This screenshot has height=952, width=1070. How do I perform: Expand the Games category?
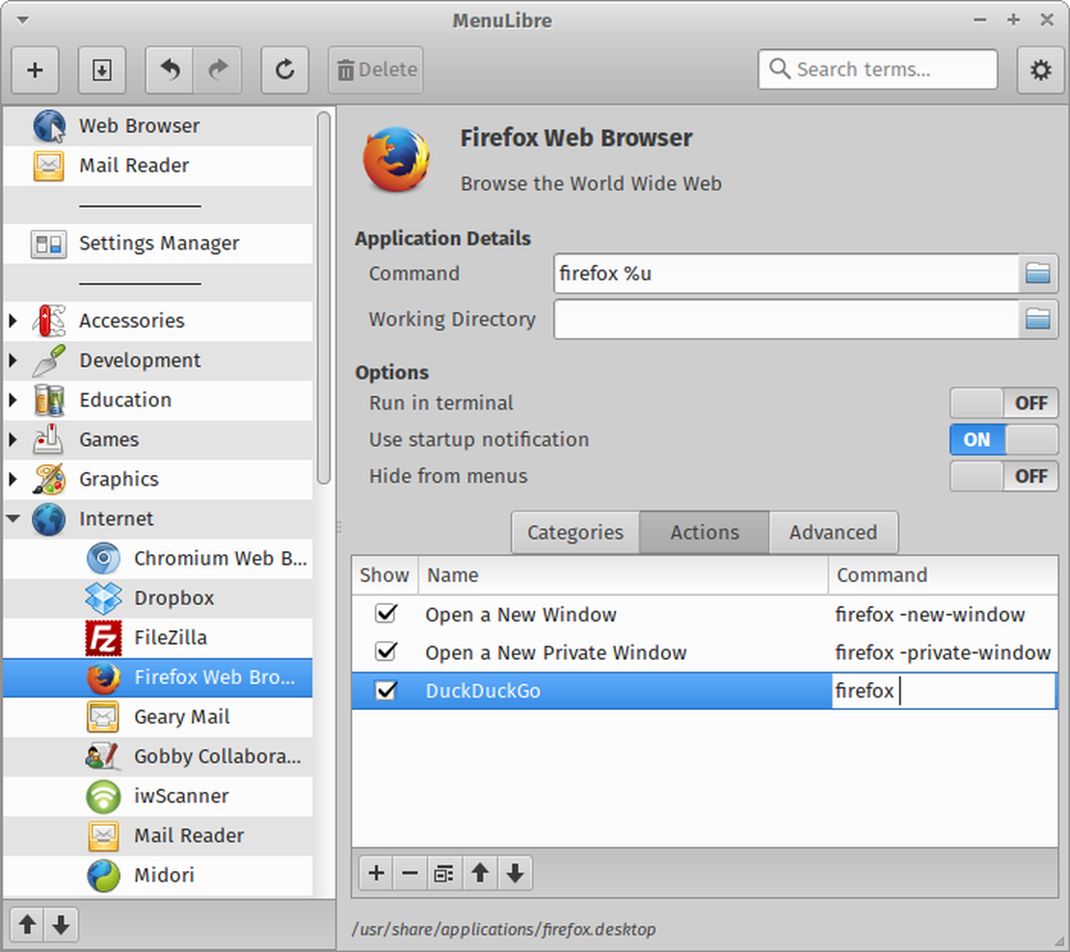click(13, 439)
